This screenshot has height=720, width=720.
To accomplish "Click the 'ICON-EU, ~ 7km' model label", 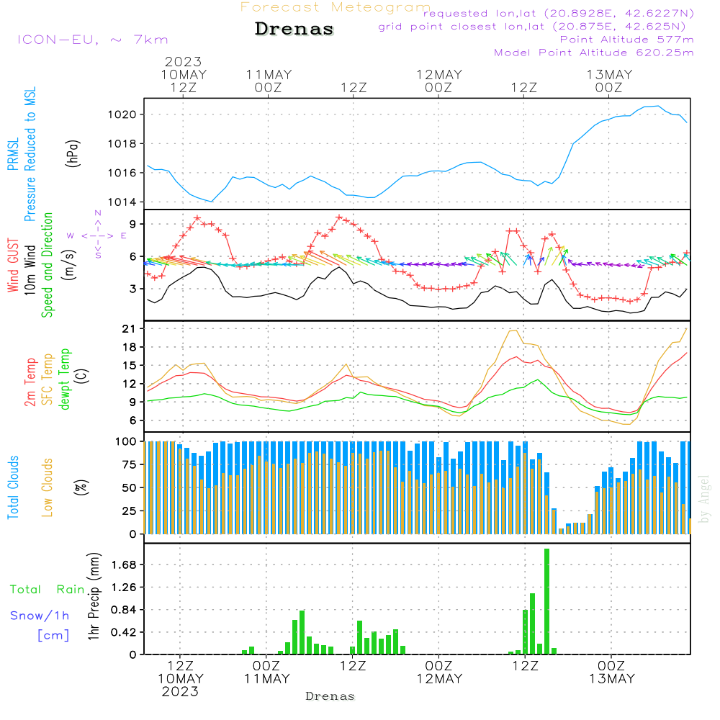I will [x=93, y=40].
